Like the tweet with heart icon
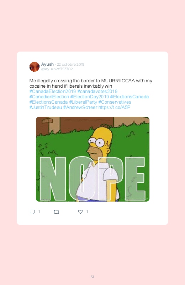 click(80, 212)
